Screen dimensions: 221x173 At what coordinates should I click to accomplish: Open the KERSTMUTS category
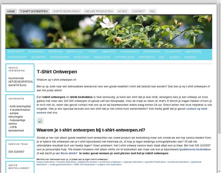146,57
